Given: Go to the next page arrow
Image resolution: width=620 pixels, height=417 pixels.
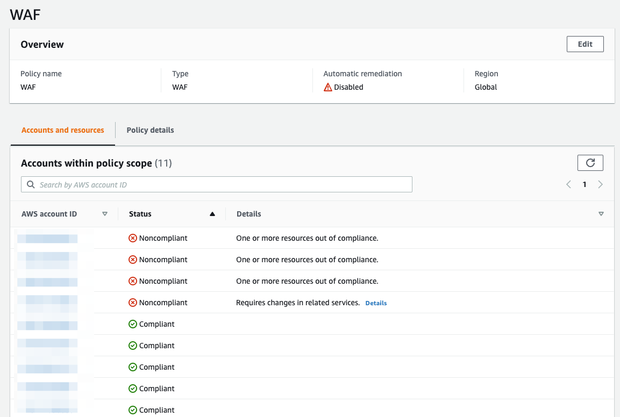Looking at the screenshot, I should (x=600, y=184).
